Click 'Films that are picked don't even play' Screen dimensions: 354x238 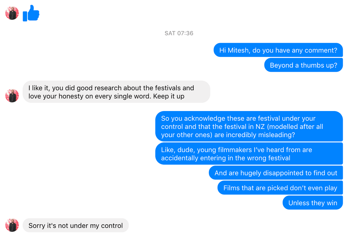pos(280,188)
